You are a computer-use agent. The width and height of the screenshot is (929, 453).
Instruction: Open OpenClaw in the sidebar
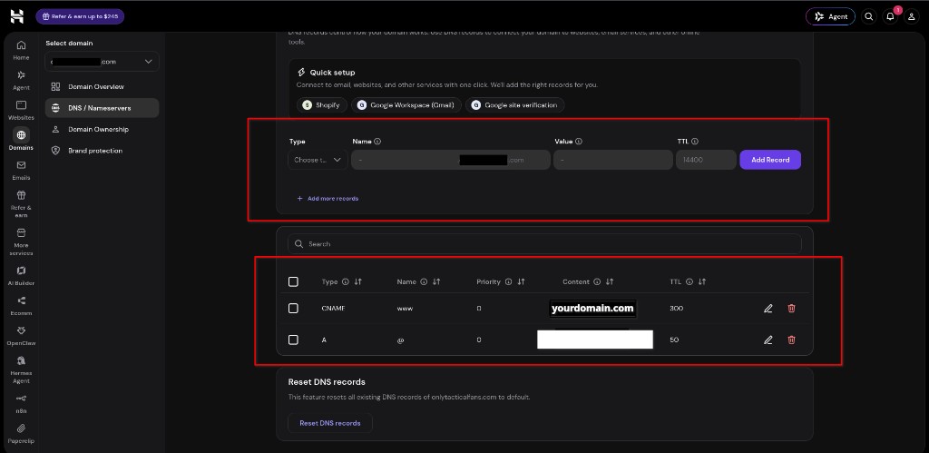21,336
